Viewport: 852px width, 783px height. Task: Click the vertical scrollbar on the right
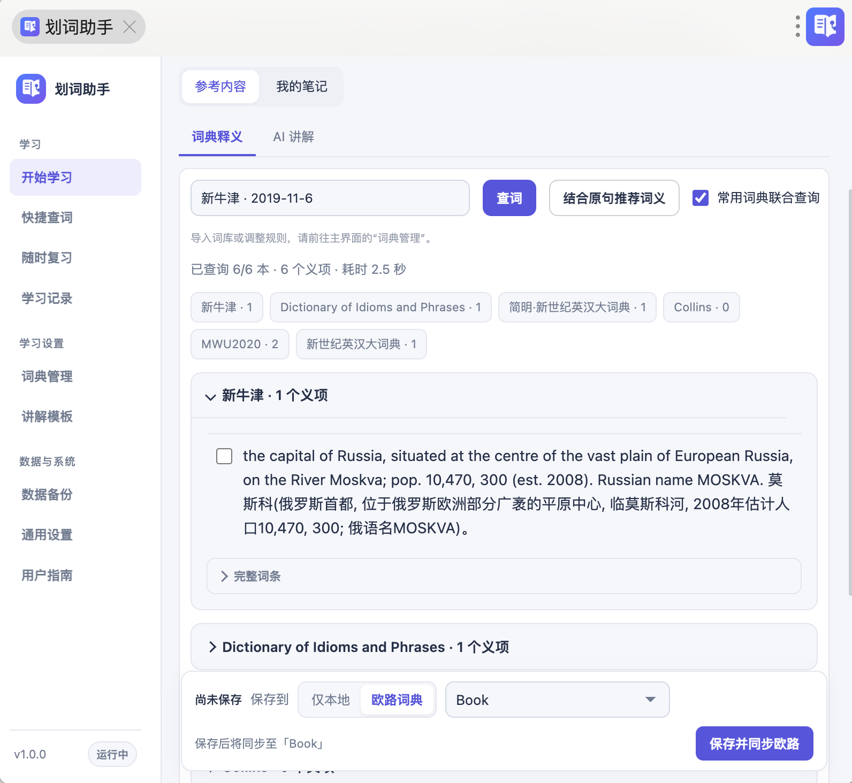[850, 391]
